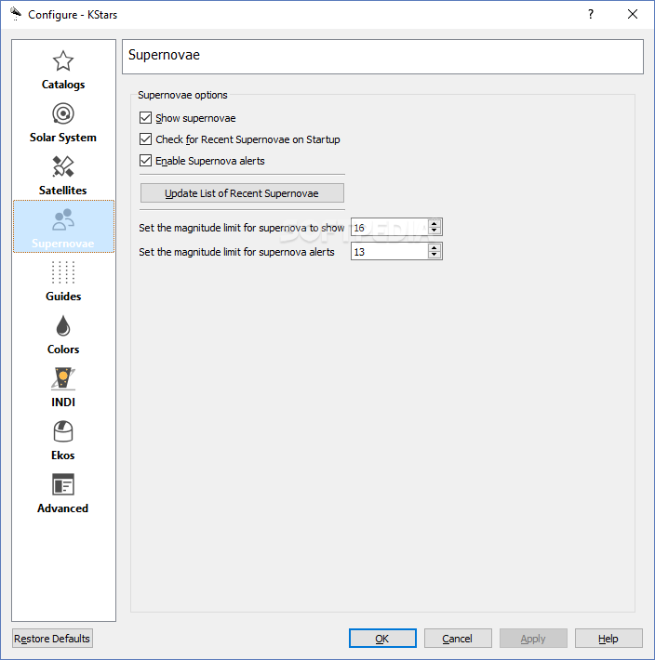Click the 'Supernovae options' group label
The height and width of the screenshot is (660, 655).
182,95
